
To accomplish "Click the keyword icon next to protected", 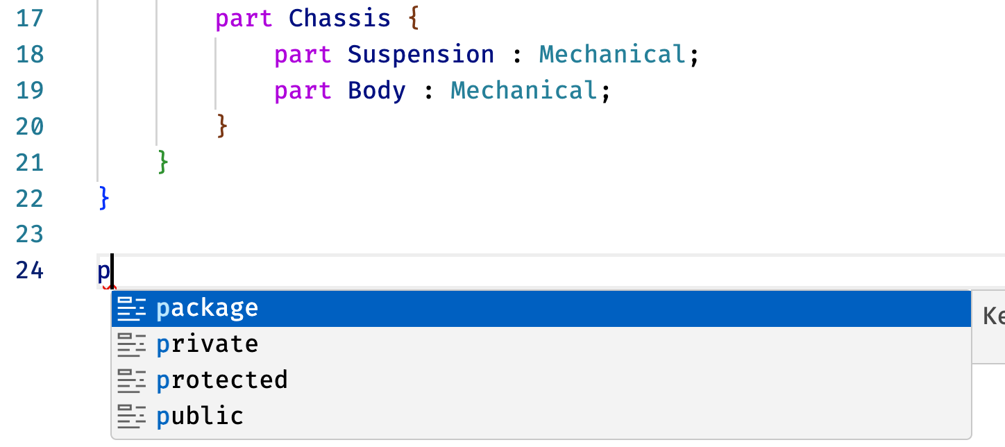I will (x=132, y=380).
